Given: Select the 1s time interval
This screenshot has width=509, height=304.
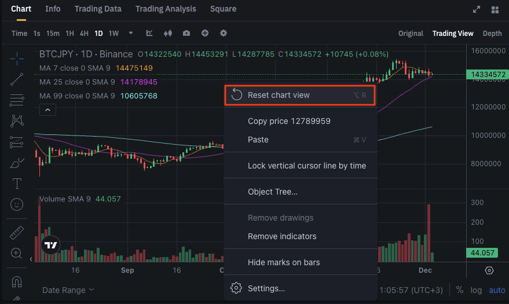Looking at the screenshot, I should 36,34.
